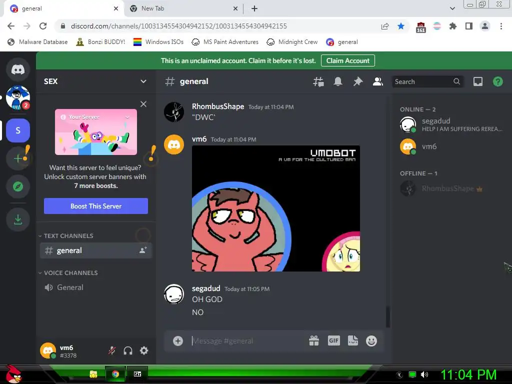Dismiss the server boost promo card
The height and width of the screenshot is (384, 512).
[143, 104]
